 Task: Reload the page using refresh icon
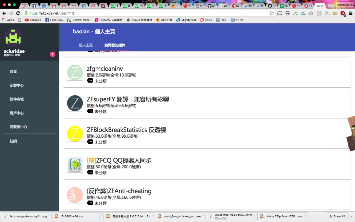18,13
